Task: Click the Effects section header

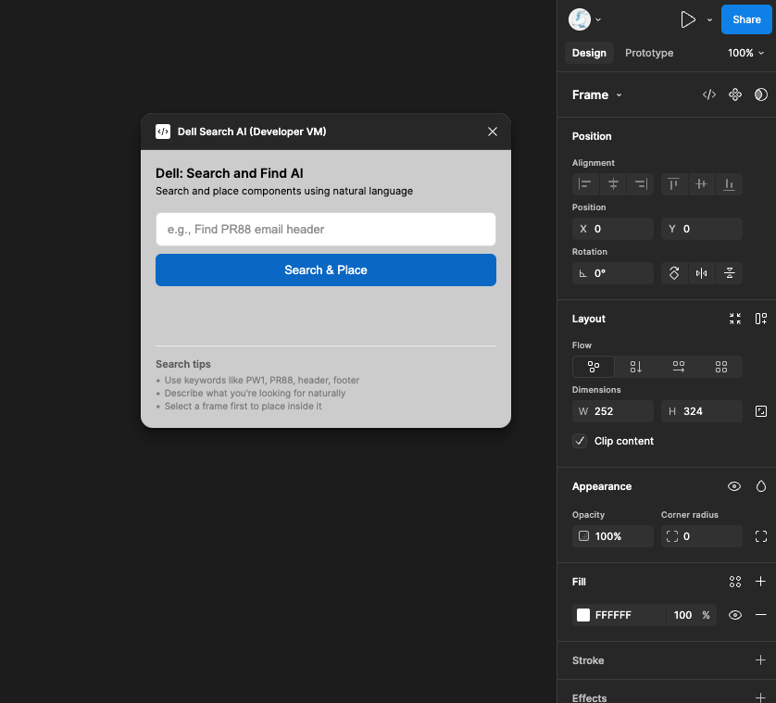Action: (589, 698)
